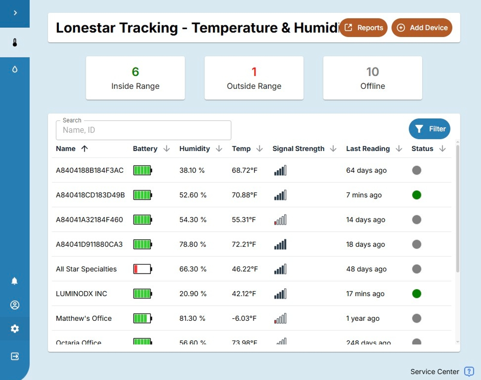Click the 20.90 % humidity value
The width and height of the screenshot is (481, 380).
pyautogui.click(x=193, y=294)
